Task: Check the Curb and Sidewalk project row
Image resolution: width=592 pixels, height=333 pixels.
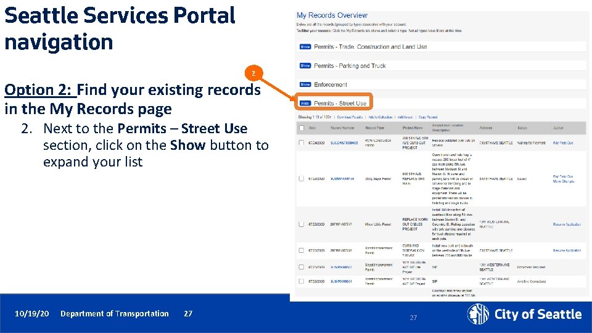Action: (302, 250)
